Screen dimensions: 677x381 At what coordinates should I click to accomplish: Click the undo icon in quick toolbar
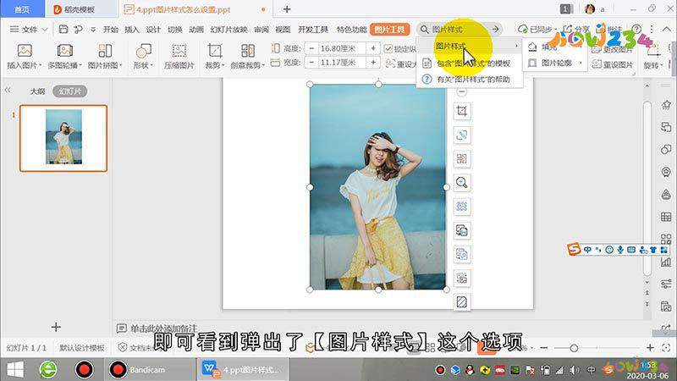click(78, 30)
